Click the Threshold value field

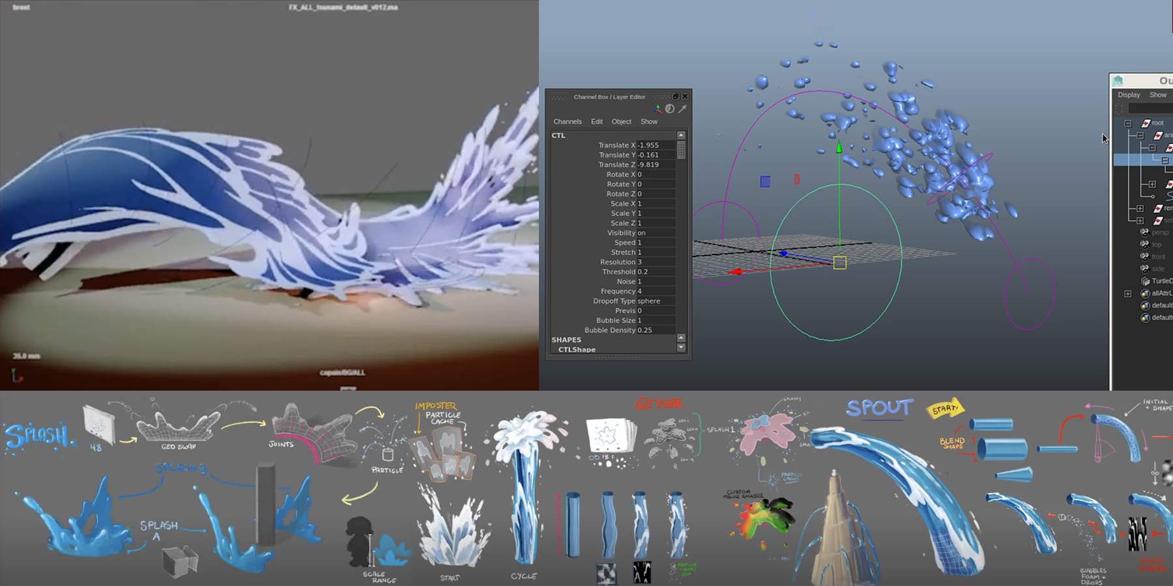(x=656, y=272)
